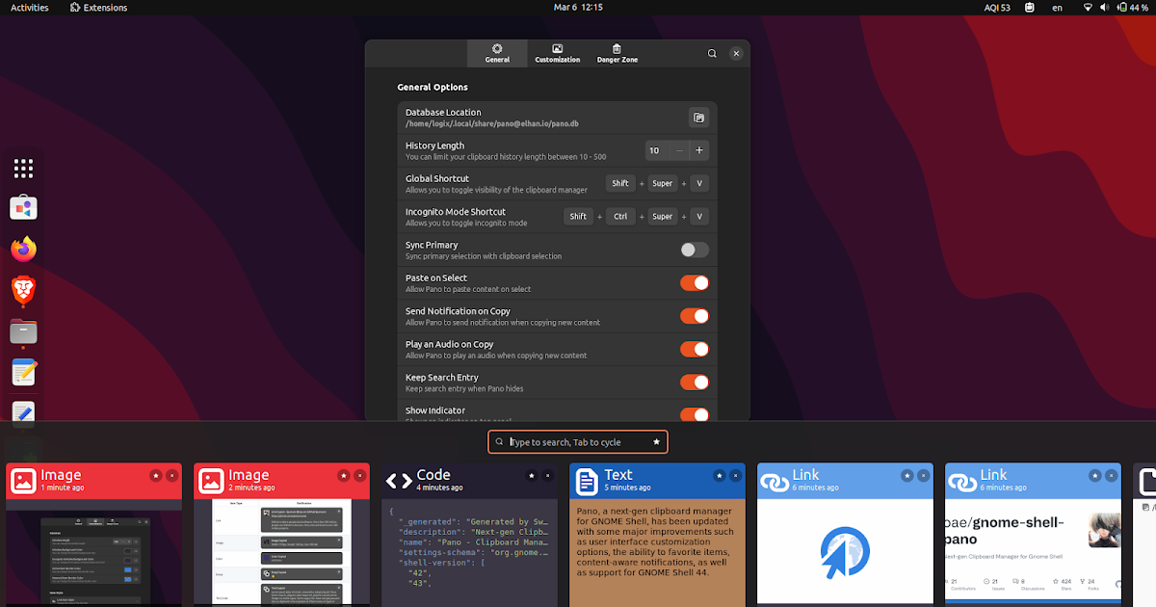Delete the Text clipboard item
The height and width of the screenshot is (607, 1156).
[x=735, y=475]
